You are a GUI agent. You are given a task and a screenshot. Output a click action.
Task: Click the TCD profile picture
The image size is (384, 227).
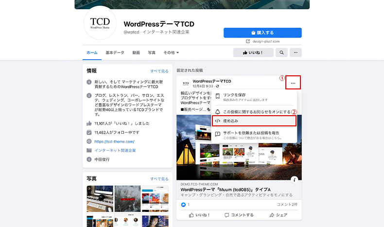coord(100,23)
